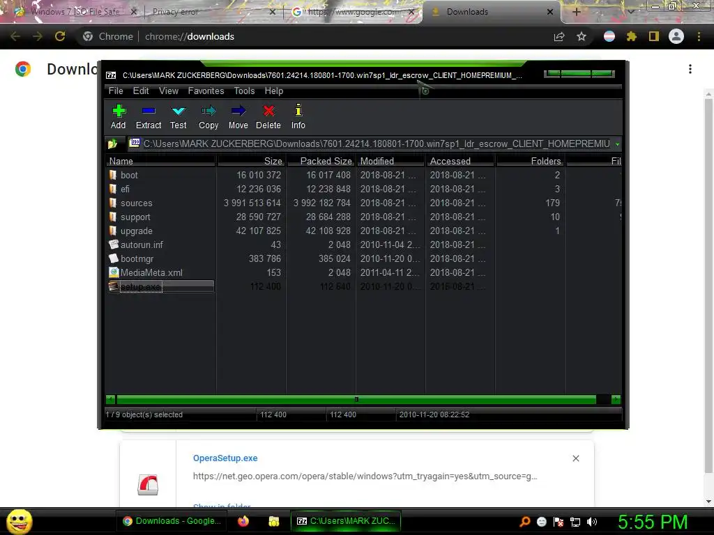
Task: Select the support folder icon
Action: 113,217
